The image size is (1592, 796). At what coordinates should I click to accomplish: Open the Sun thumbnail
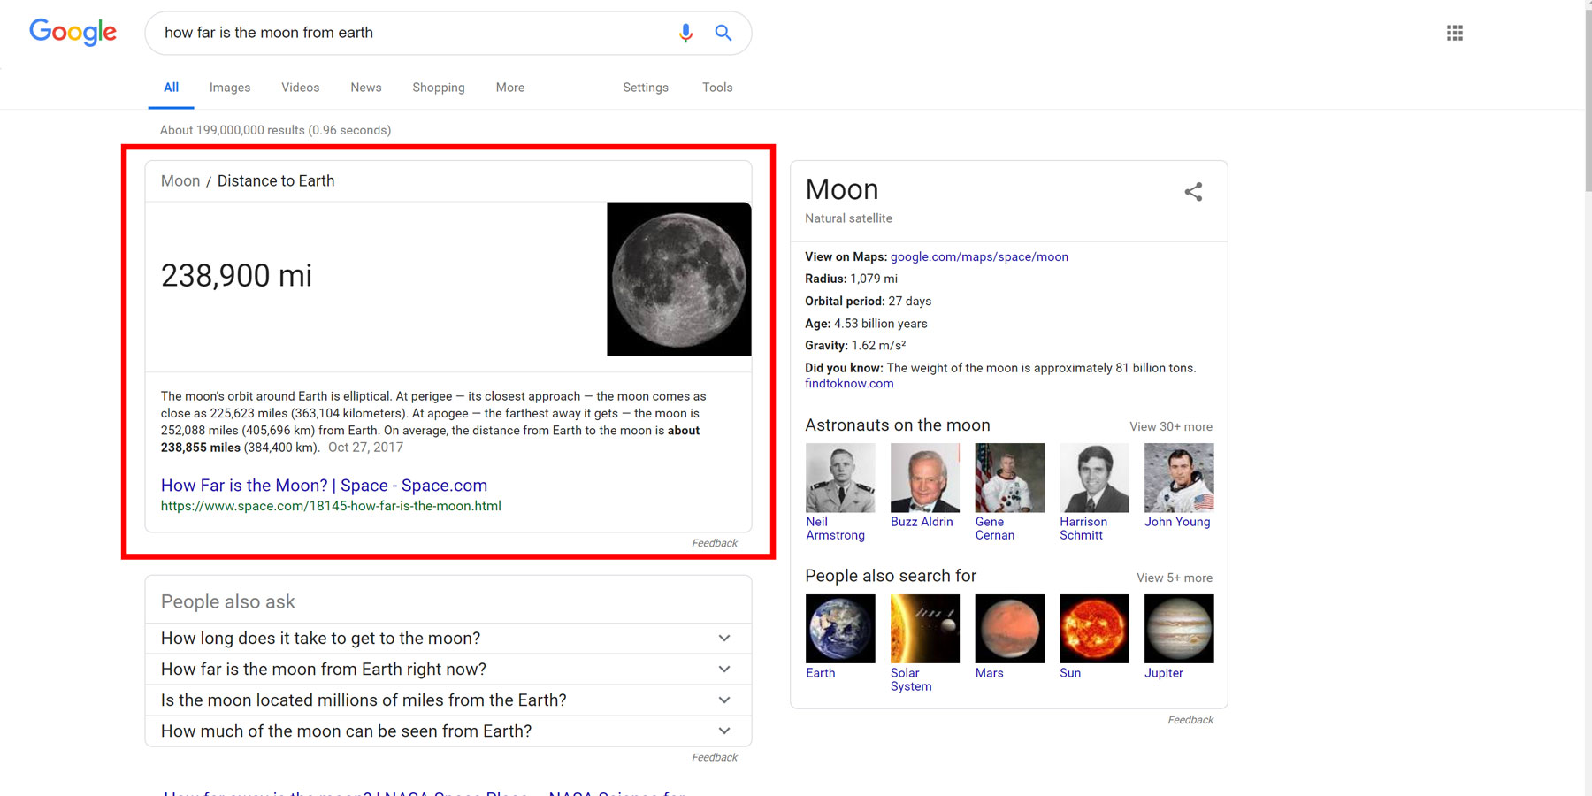[x=1094, y=629]
